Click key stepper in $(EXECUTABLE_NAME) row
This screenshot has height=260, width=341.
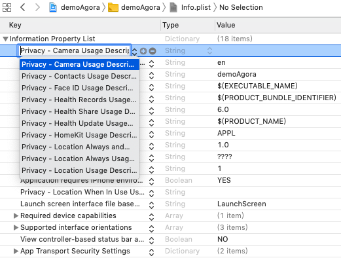click(151, 87)
